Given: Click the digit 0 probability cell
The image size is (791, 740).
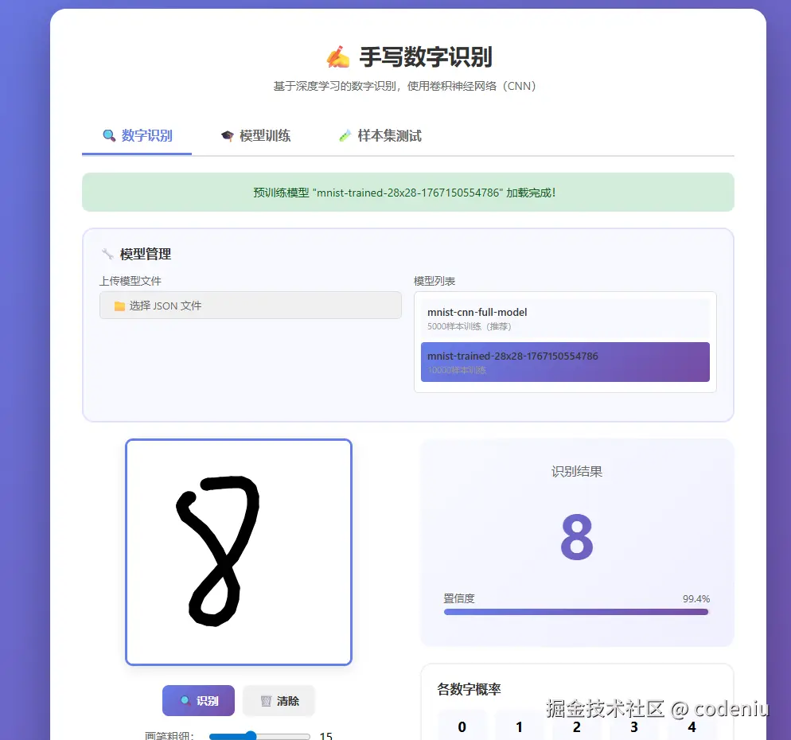Looking at the screenshot, I should pyautogui.click(x=462, y=726).
